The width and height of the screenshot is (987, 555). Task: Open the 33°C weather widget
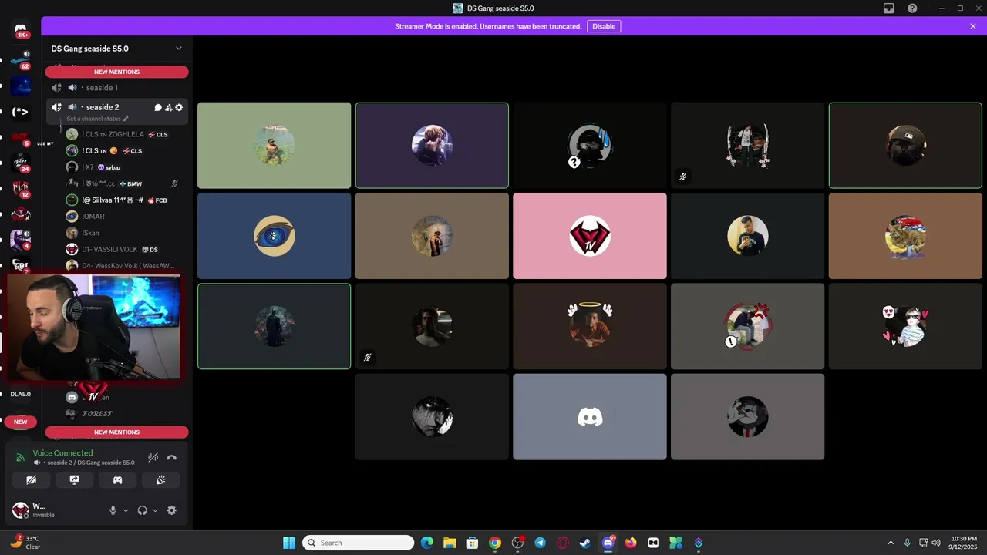click(25, 543)
